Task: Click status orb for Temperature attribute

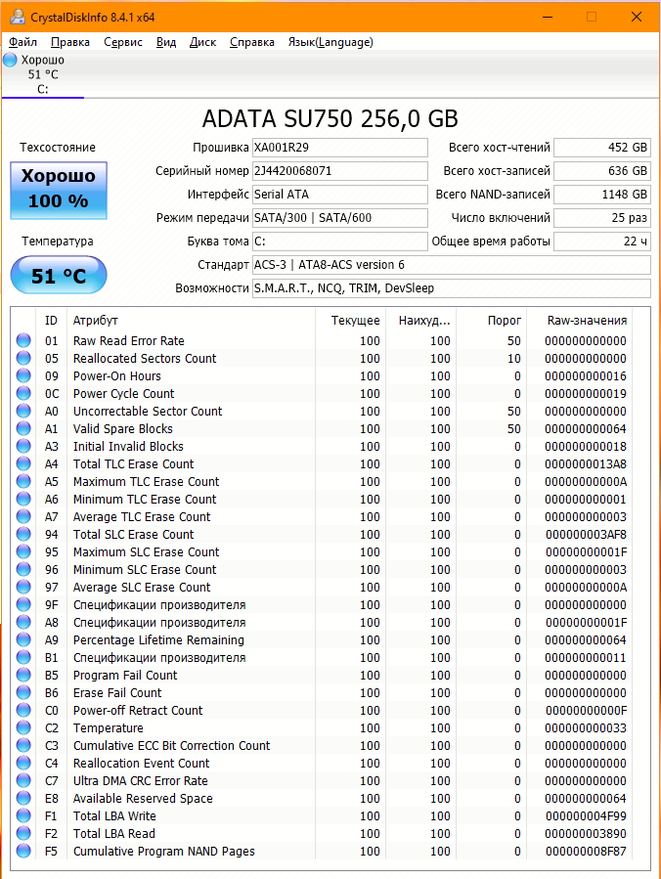Action: point(23,727)
